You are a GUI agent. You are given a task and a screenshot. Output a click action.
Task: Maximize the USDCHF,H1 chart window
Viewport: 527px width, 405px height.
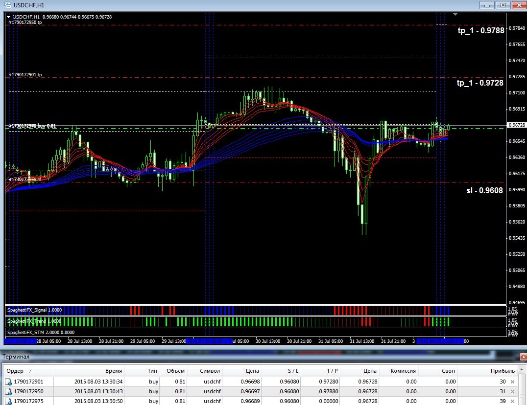click(502, 5)
